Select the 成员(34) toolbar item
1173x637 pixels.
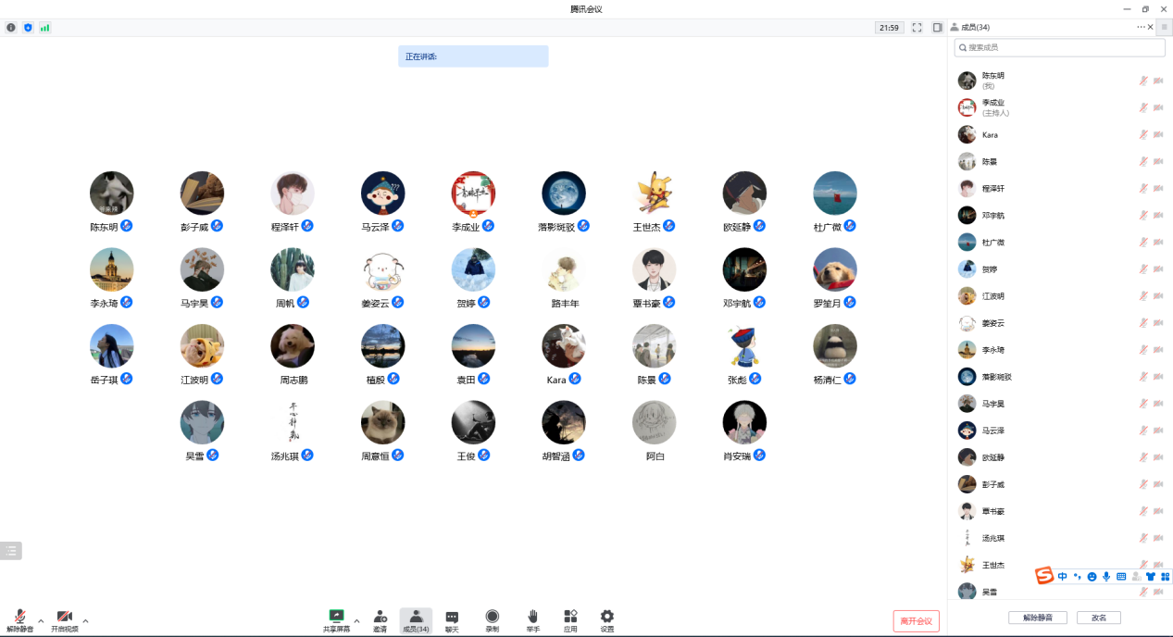click(x=416, y=619)
